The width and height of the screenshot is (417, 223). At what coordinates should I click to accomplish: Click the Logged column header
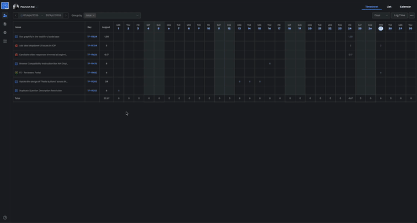click(x=107, y=27)
